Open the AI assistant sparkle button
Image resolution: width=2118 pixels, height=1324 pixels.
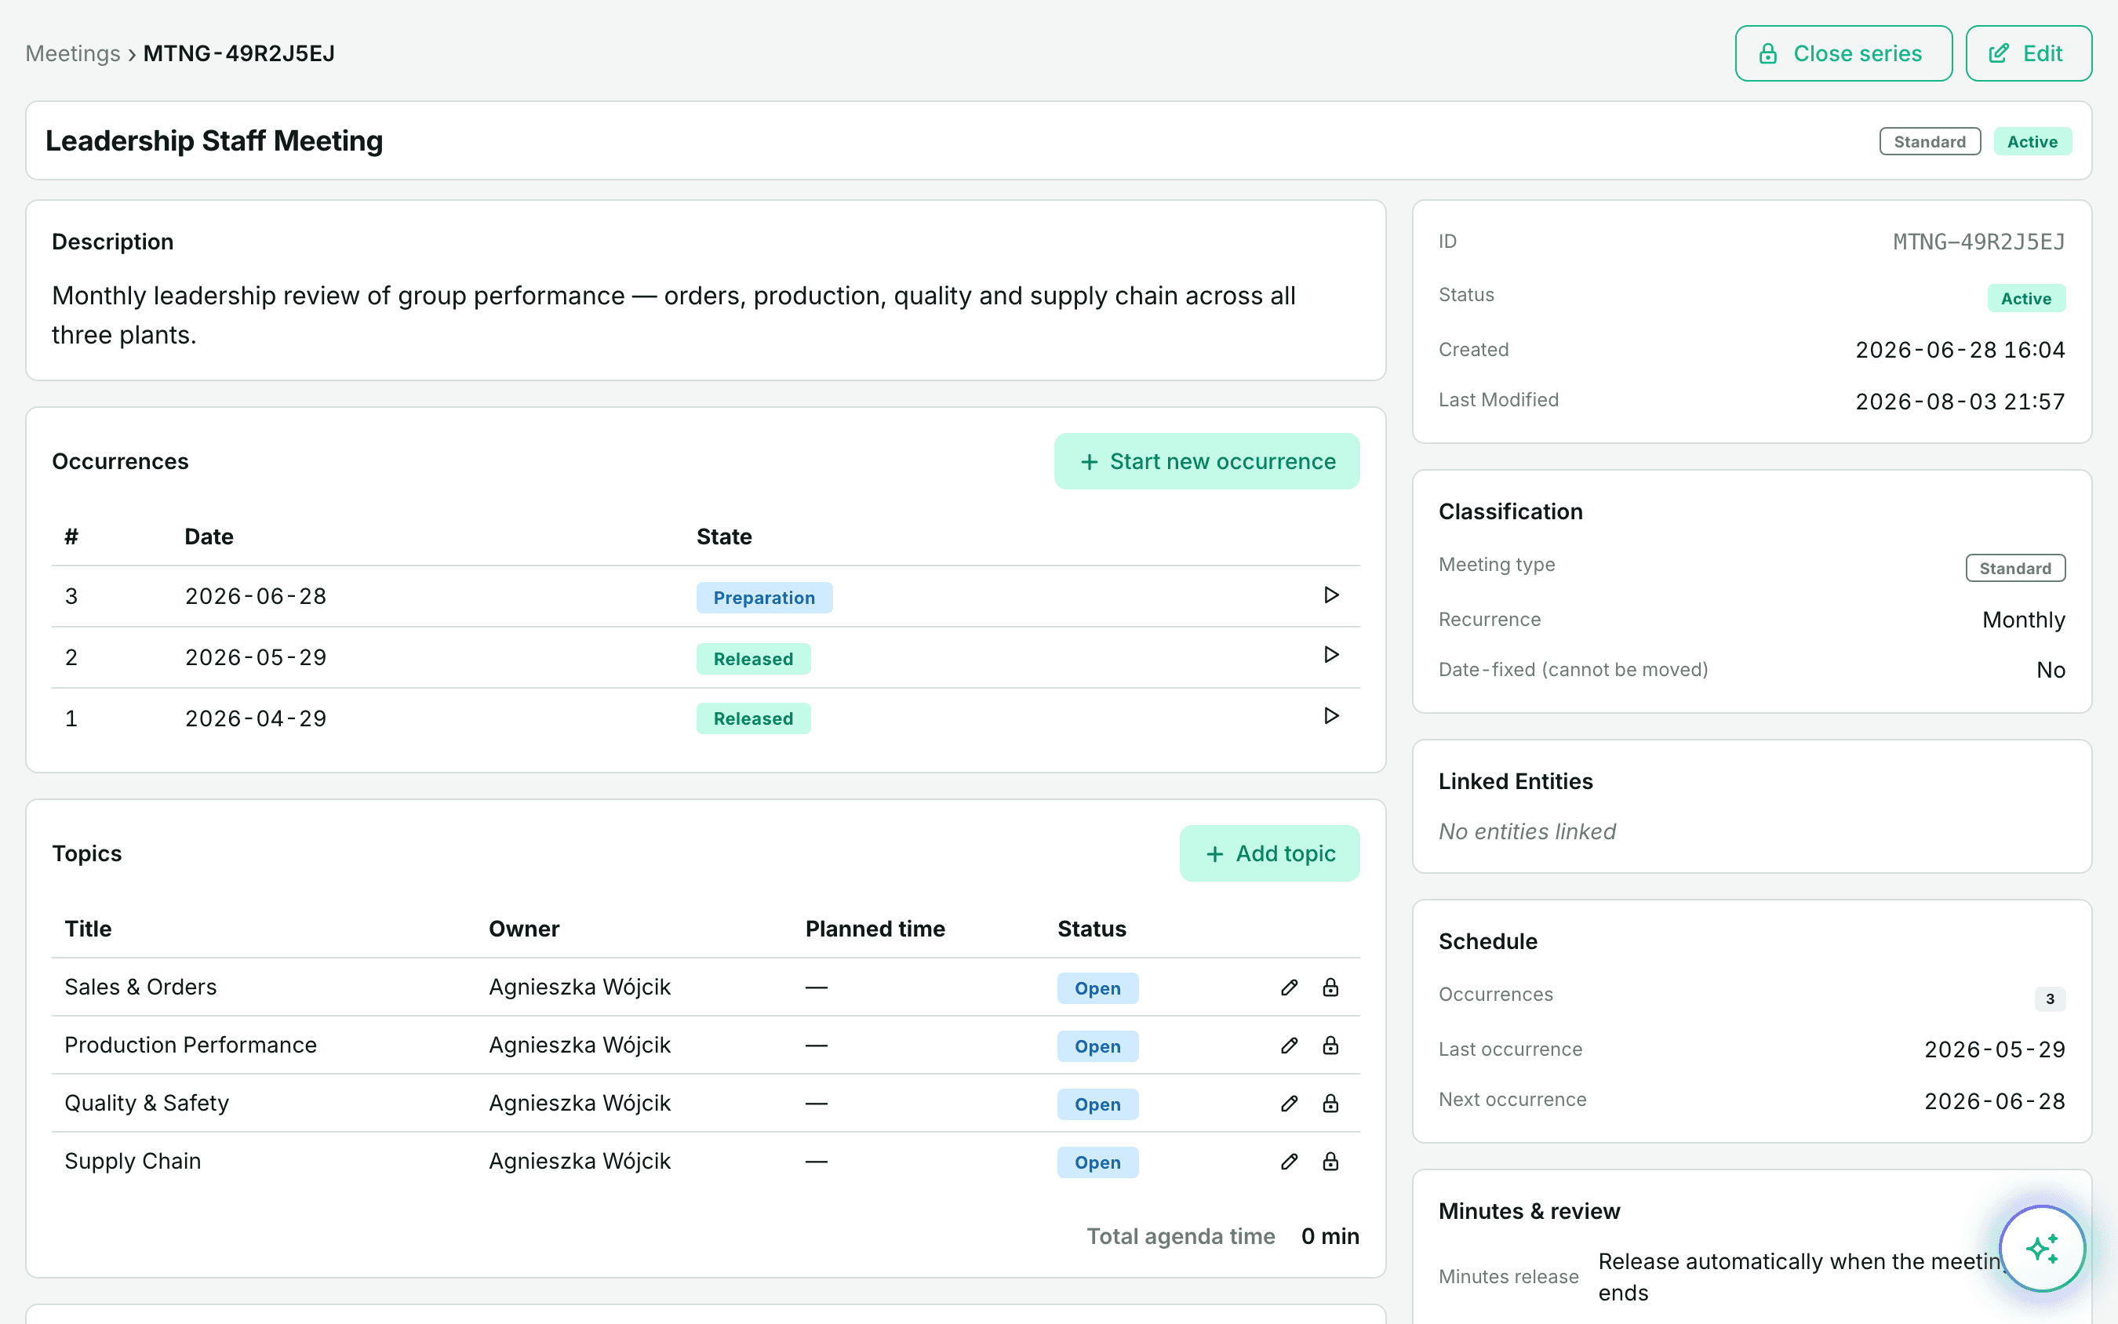pyautogui.click(x=2042, y=1248)
